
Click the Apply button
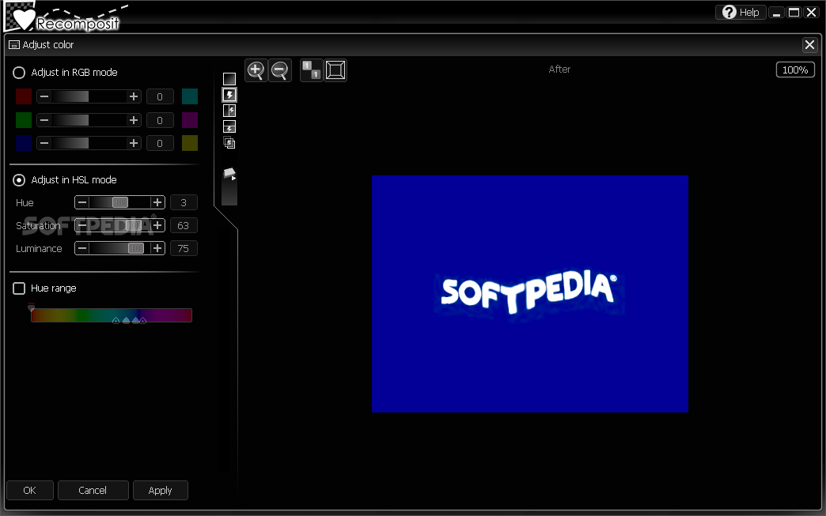(160, 490)
